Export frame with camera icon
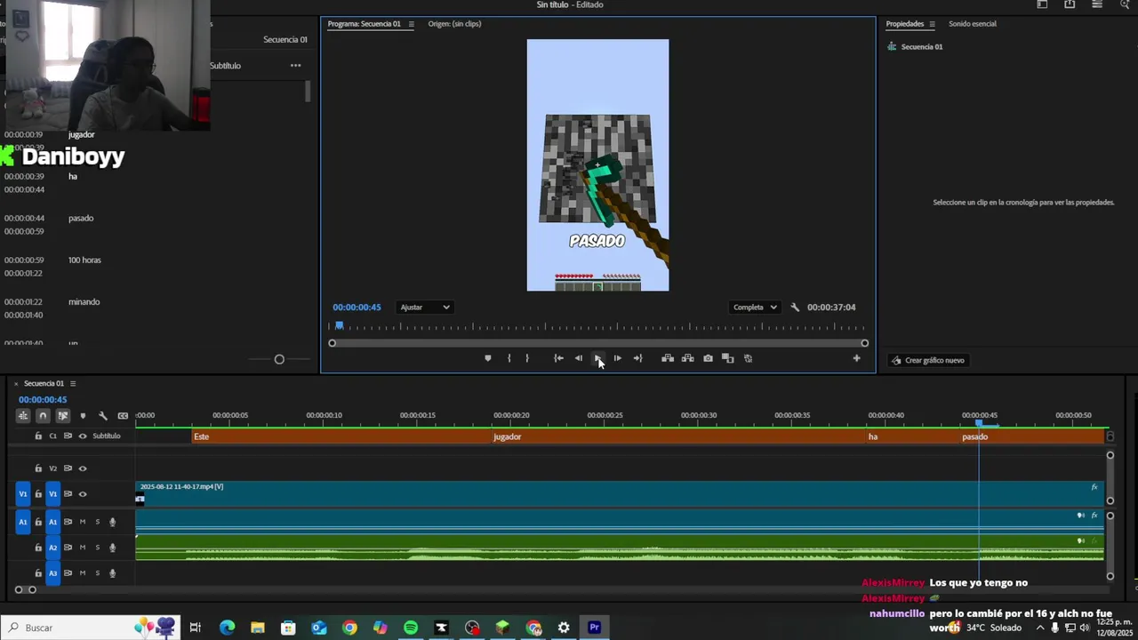The height and width of the screenshot is (640, 1138). tap(708, 358)
